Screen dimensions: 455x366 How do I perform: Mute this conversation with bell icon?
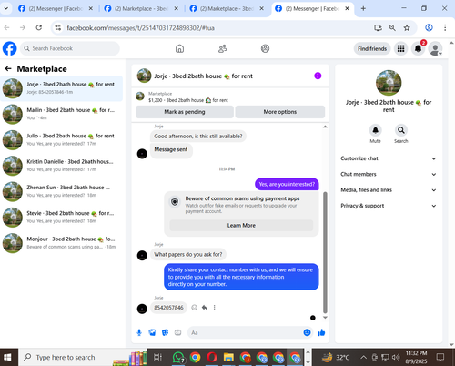pyautogui.click(x=375, y=130)
